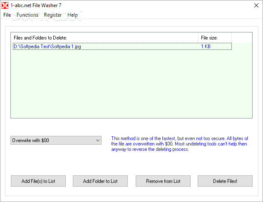Click Add File(s) to List button

(x=38, y=181)
